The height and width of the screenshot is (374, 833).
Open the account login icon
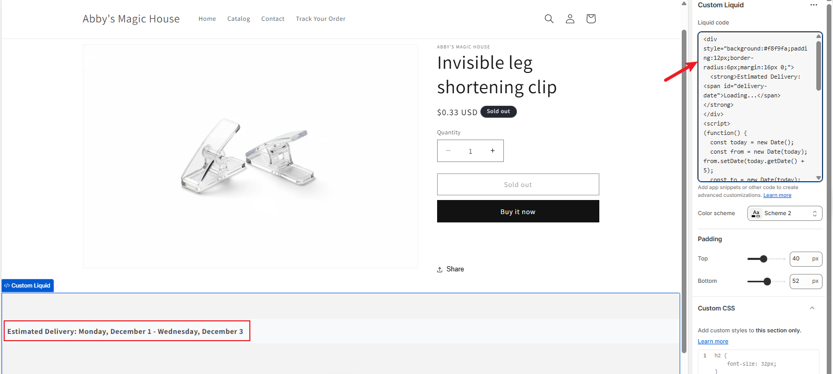click(570, 19)
